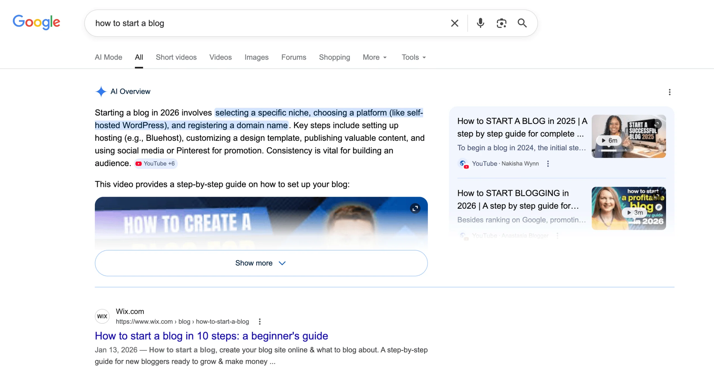
Task: Clear the search query with the X icon
Action: [454, 23]
